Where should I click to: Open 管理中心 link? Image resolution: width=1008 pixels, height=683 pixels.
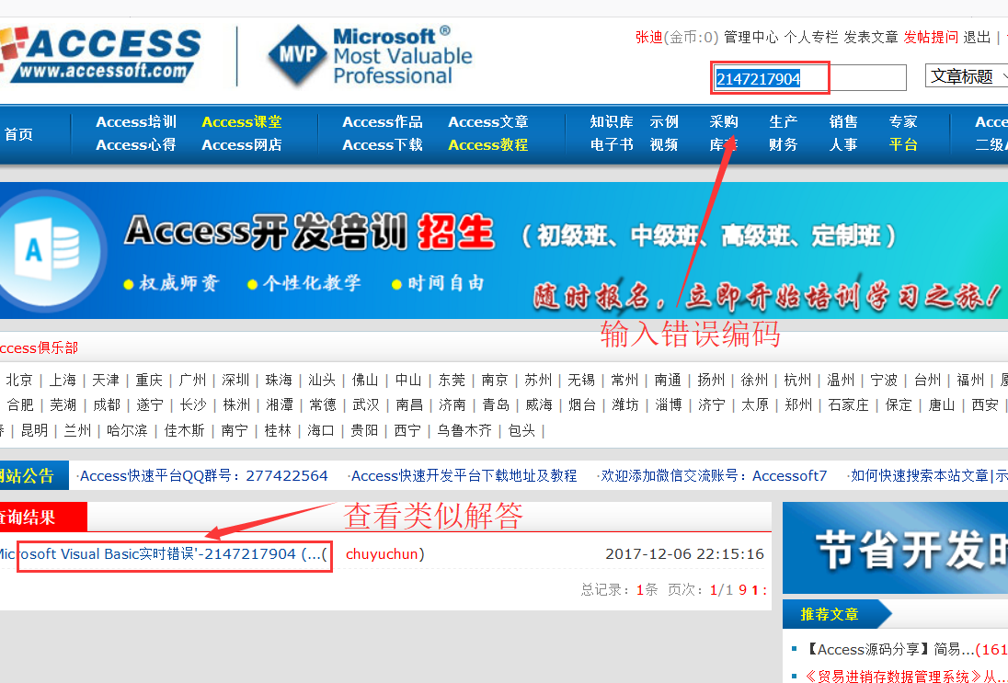(x=750, y=38)
